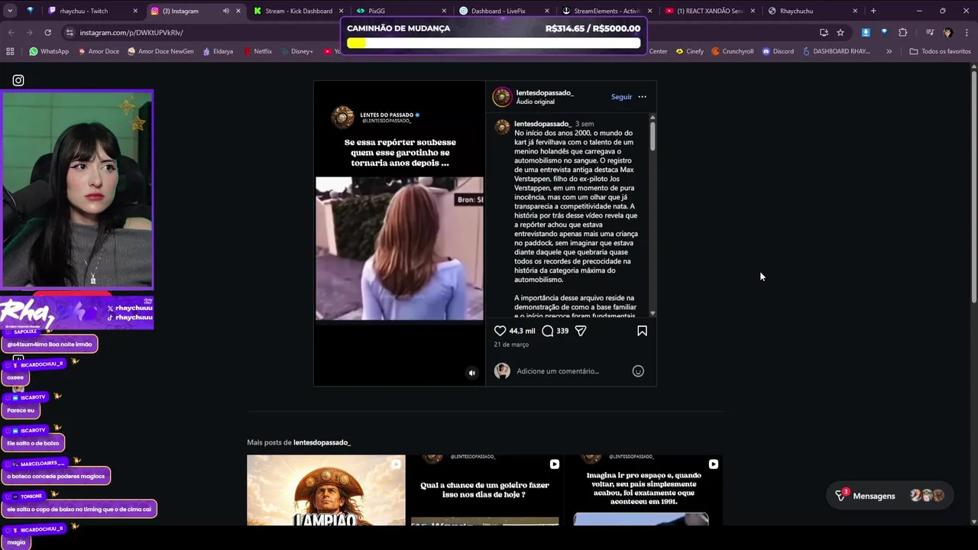
Task: Click lentesdopassado_ profile avatar in post header
Action: click(502, 97)
